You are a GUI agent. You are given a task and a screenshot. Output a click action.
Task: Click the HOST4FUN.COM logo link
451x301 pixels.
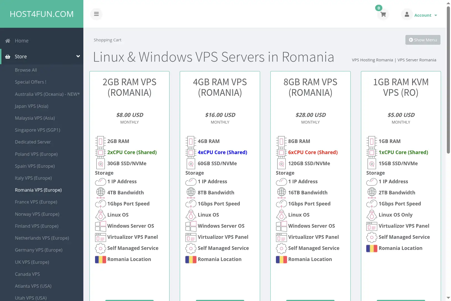(42, 14)
